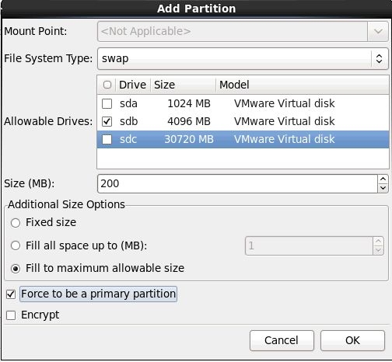This screenshot has width=392, height=362.
Task: Click the Cancel button
Action: click(282, 340)
